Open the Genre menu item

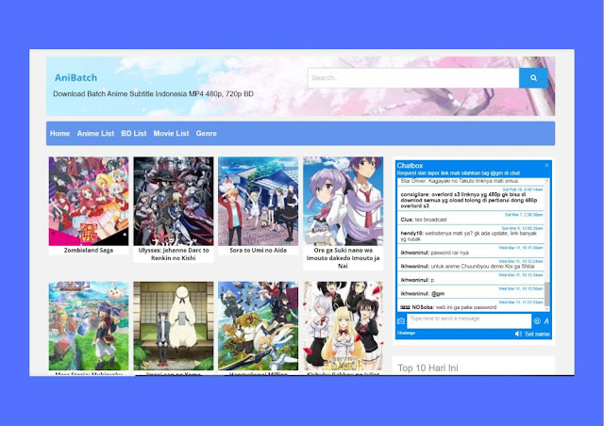206,133
